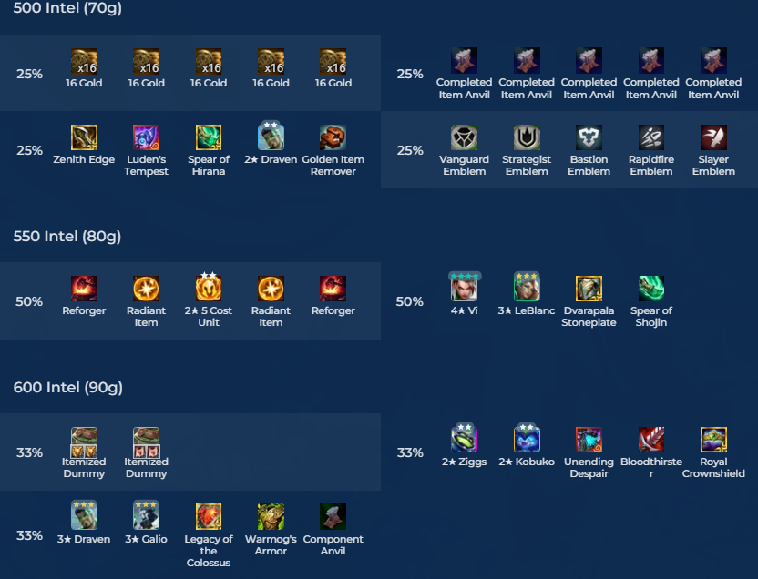Screen dimensions: 758x579
Task: Click the Zenith Edge item icon
Action: click(84, 137)
